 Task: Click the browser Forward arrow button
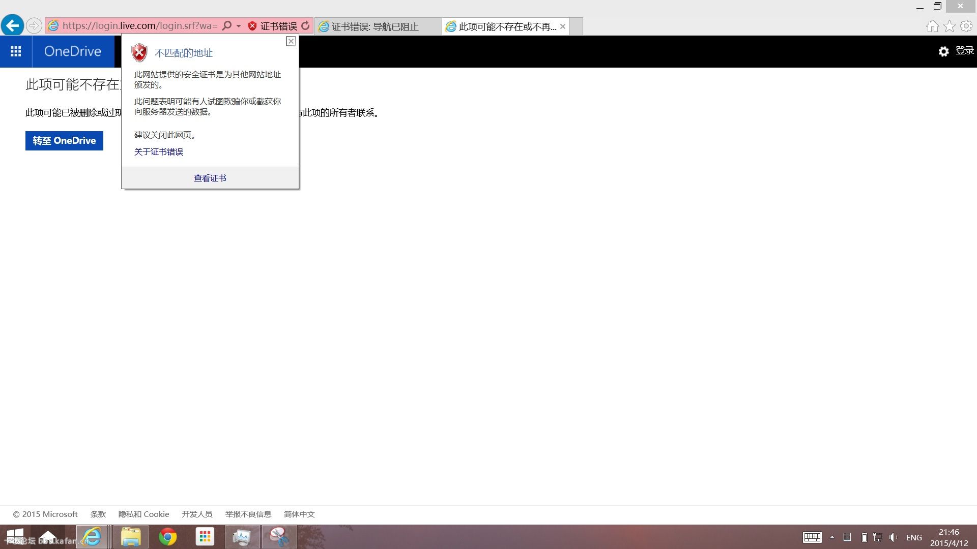coord(34,26)
